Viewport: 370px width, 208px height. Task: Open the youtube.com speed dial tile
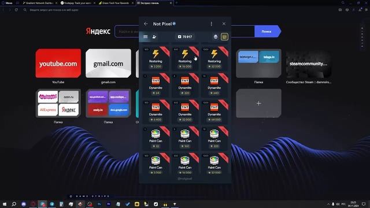58,63
